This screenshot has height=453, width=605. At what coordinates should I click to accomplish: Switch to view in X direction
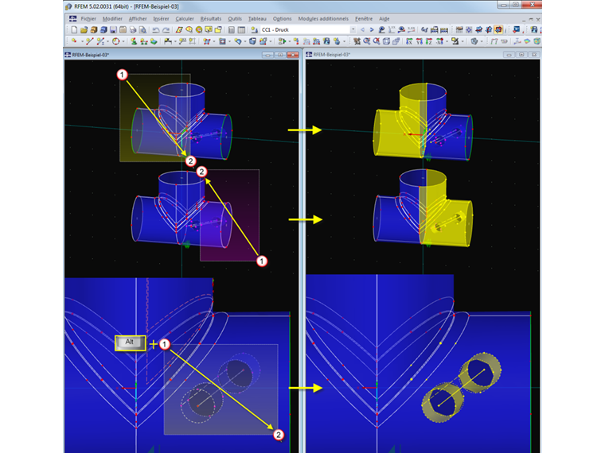409,41
